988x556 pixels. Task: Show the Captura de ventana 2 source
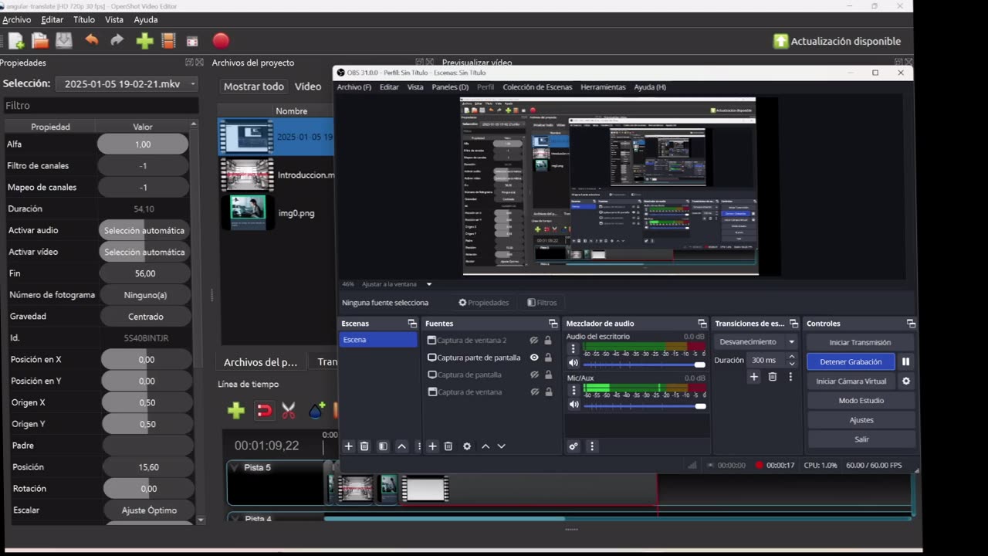pos(534,341)
